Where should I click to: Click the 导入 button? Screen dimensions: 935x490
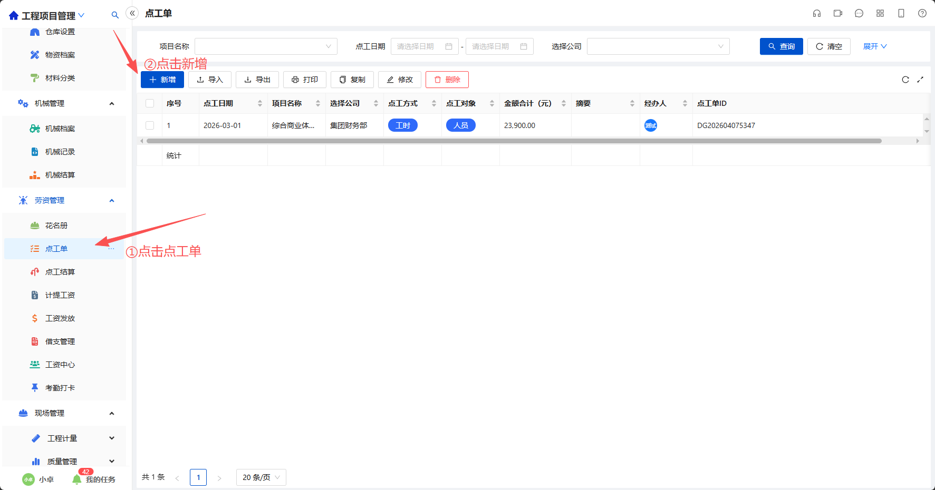[210, 80]
